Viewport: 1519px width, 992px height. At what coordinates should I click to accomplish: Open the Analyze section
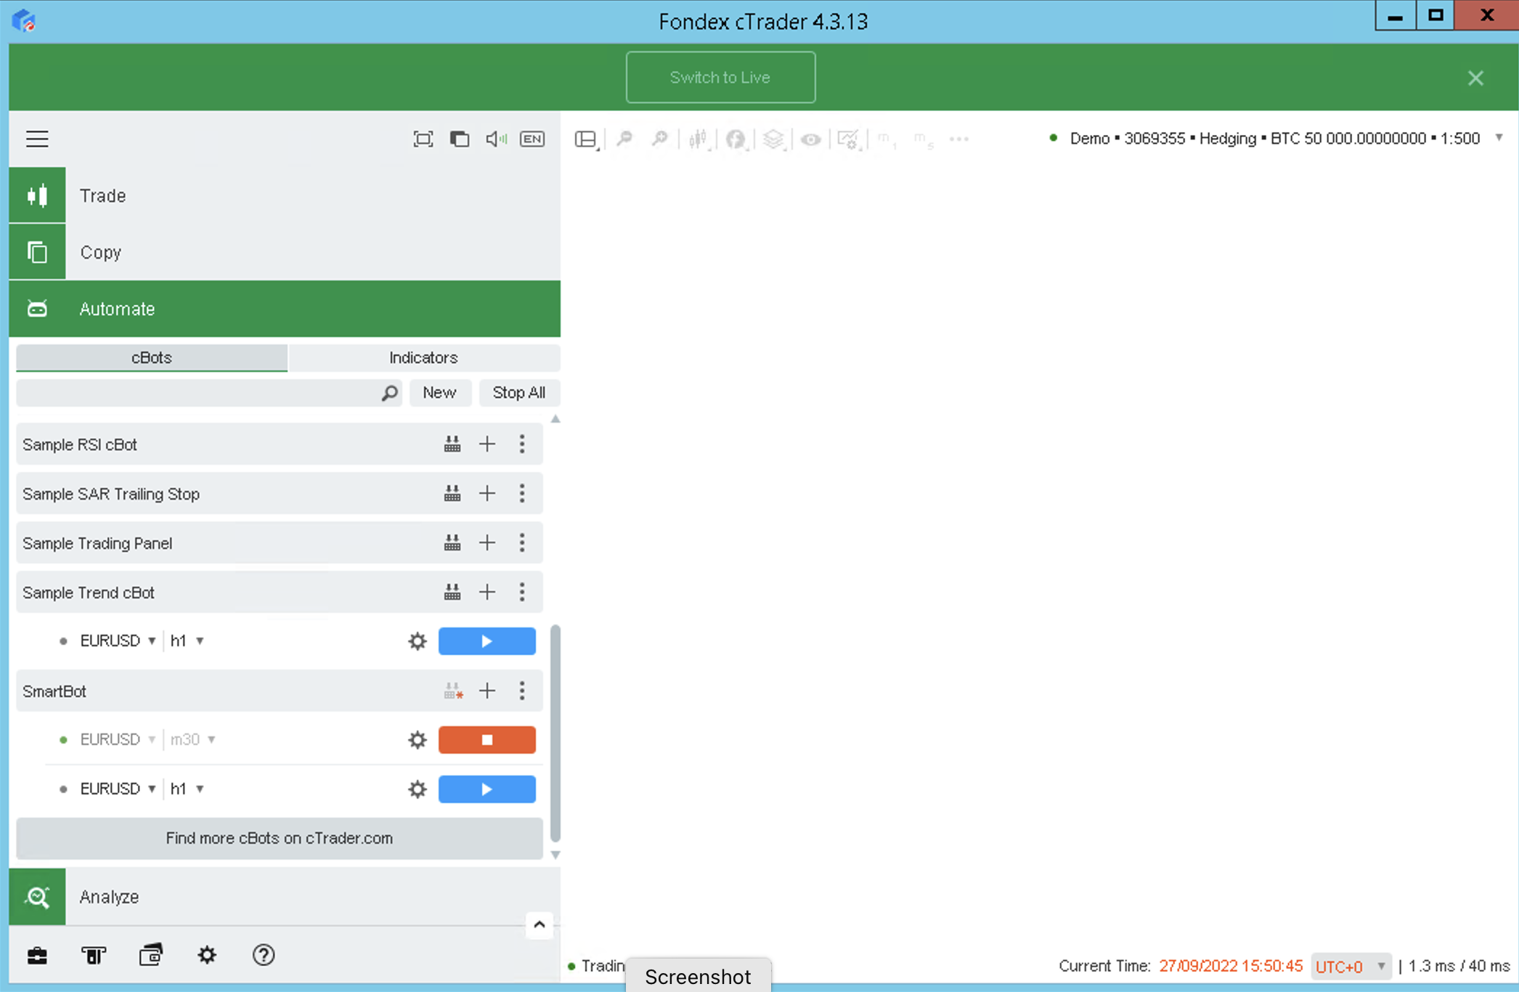pos(109,897)
